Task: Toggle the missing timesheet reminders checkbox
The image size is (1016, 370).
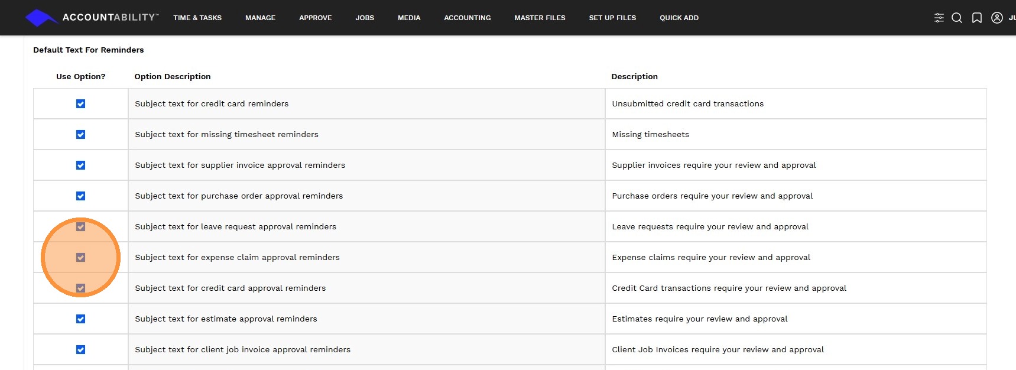Action: tap(81, 135)
